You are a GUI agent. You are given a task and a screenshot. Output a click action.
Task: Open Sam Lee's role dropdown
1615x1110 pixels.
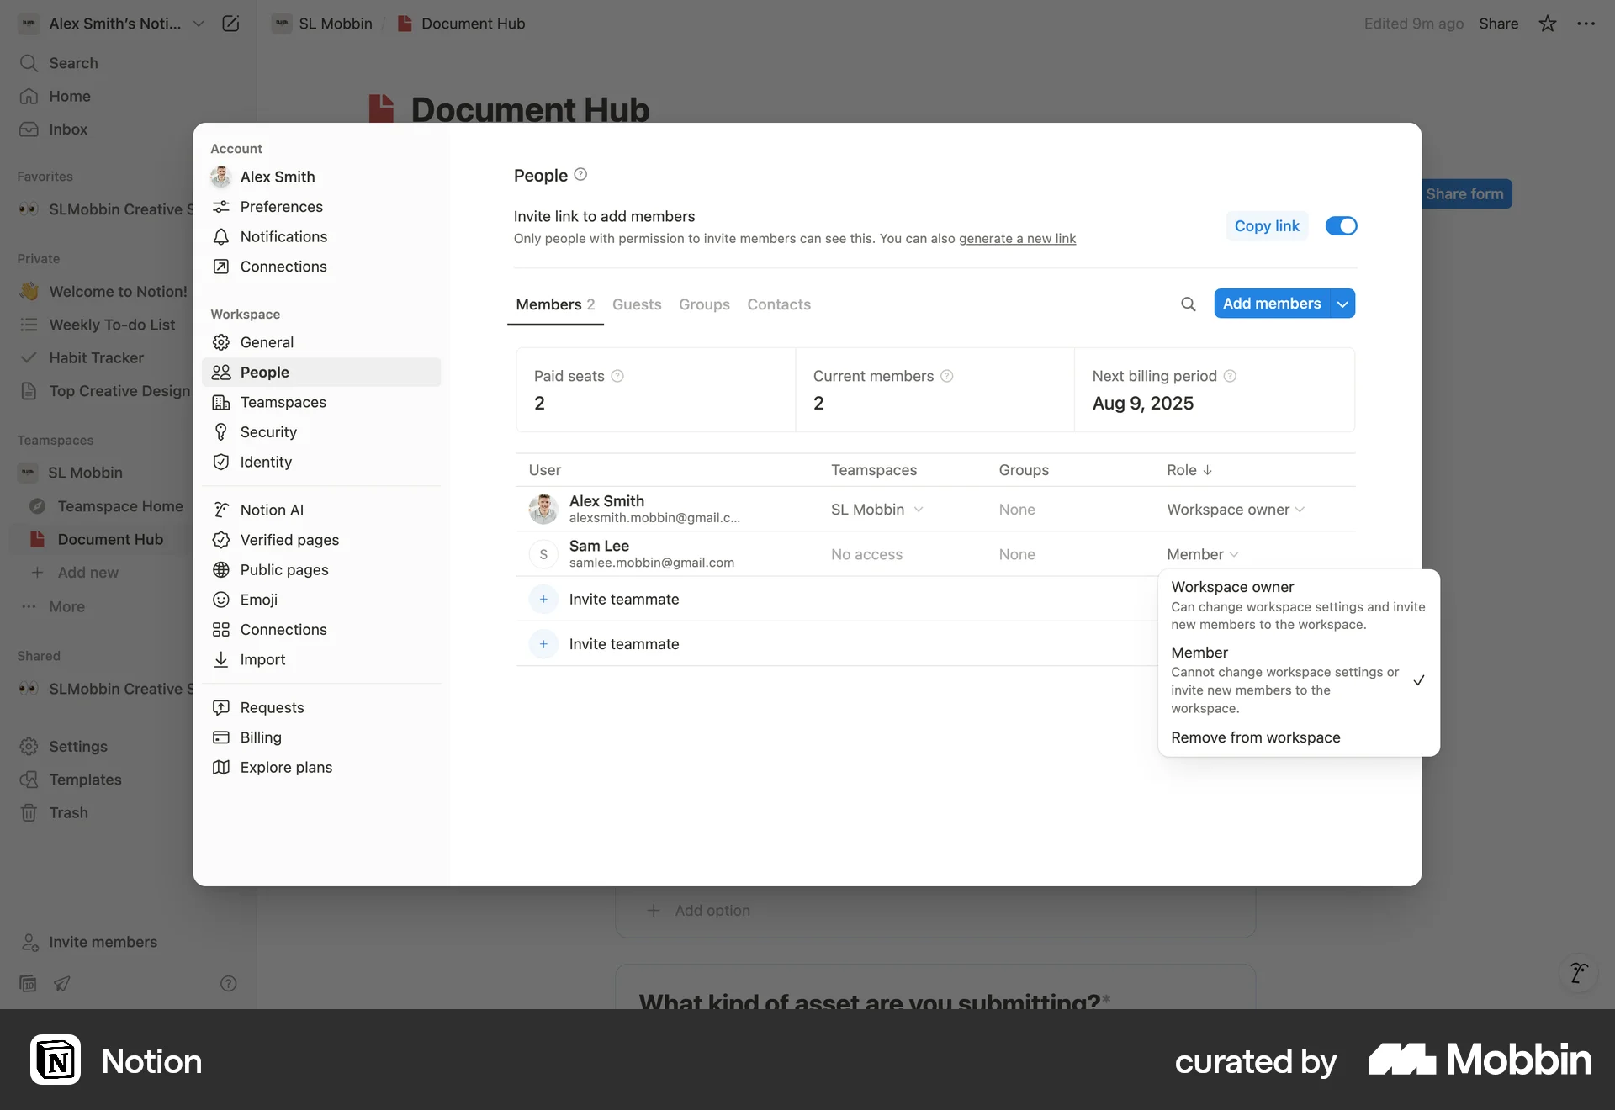(1202, 554)
